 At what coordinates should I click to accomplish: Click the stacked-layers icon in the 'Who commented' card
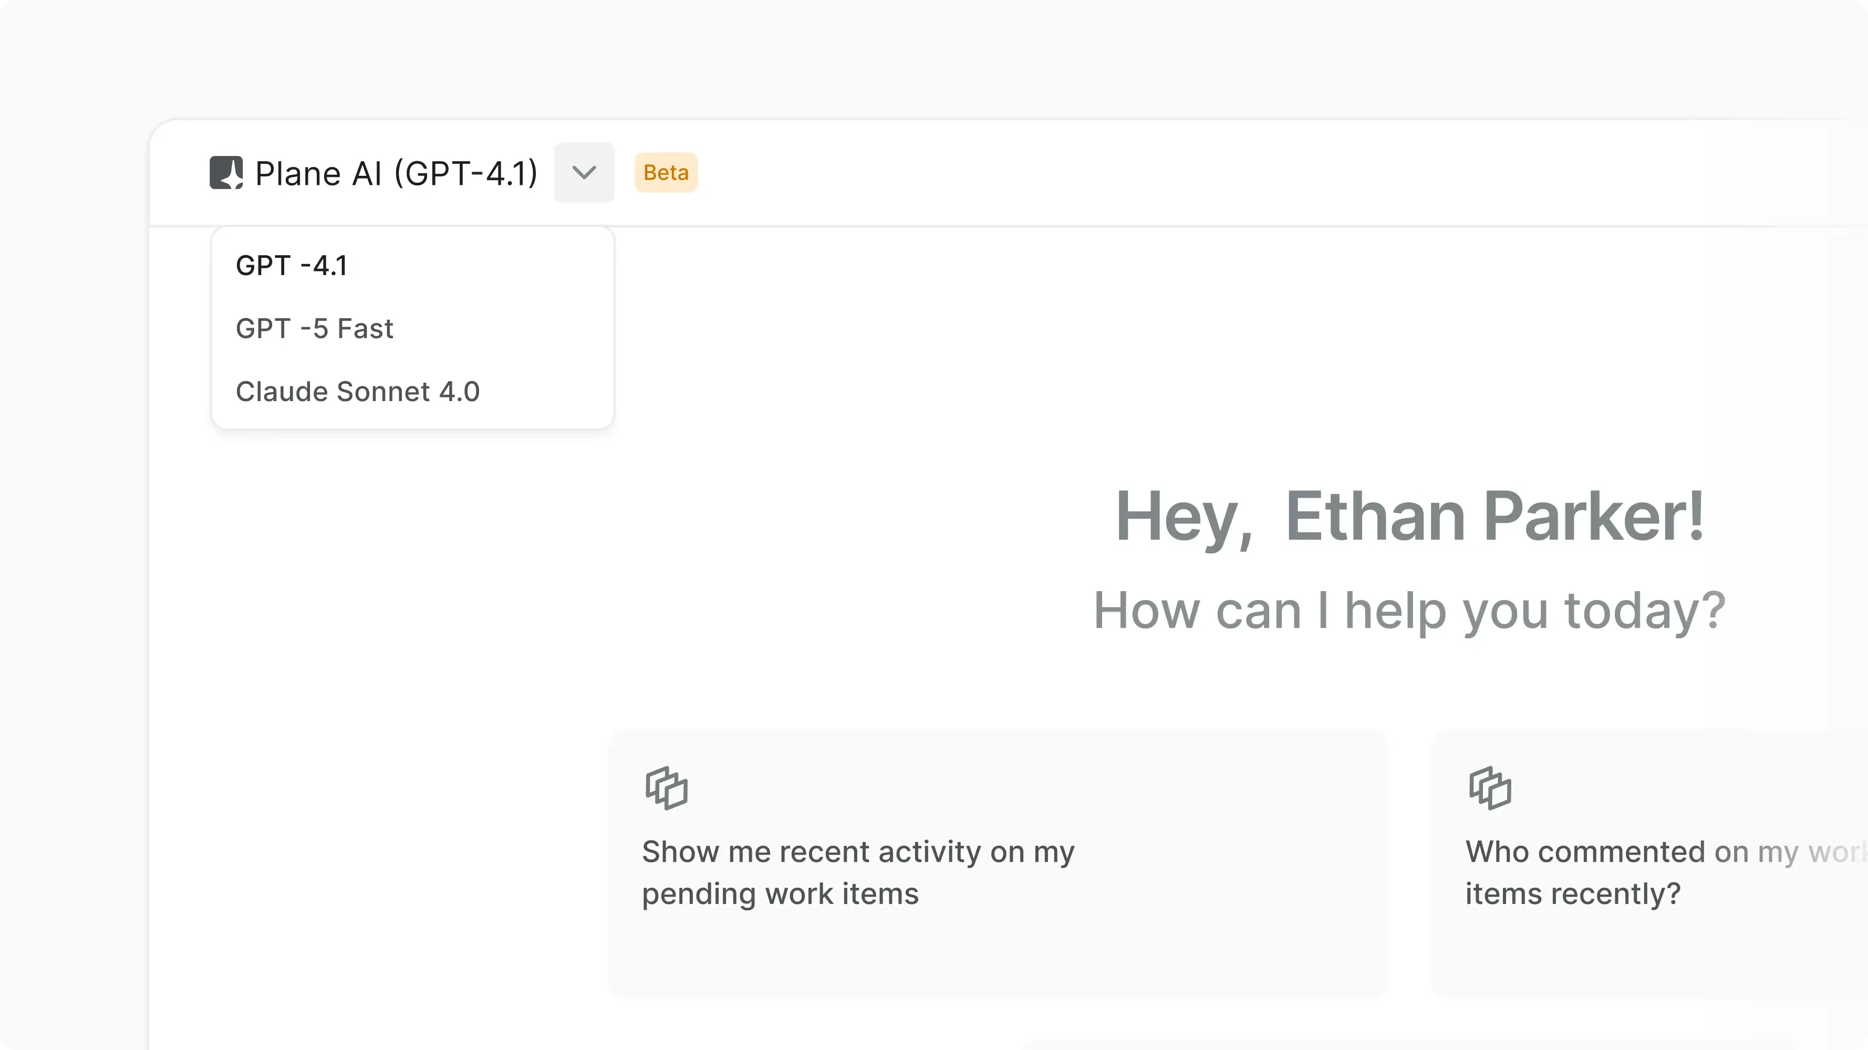tap(1489, 787)
